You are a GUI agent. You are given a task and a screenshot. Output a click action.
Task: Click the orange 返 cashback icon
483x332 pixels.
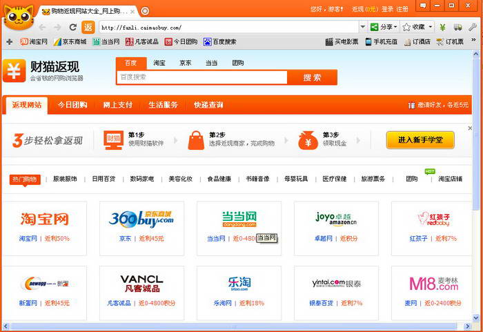[x=88, y=27]
